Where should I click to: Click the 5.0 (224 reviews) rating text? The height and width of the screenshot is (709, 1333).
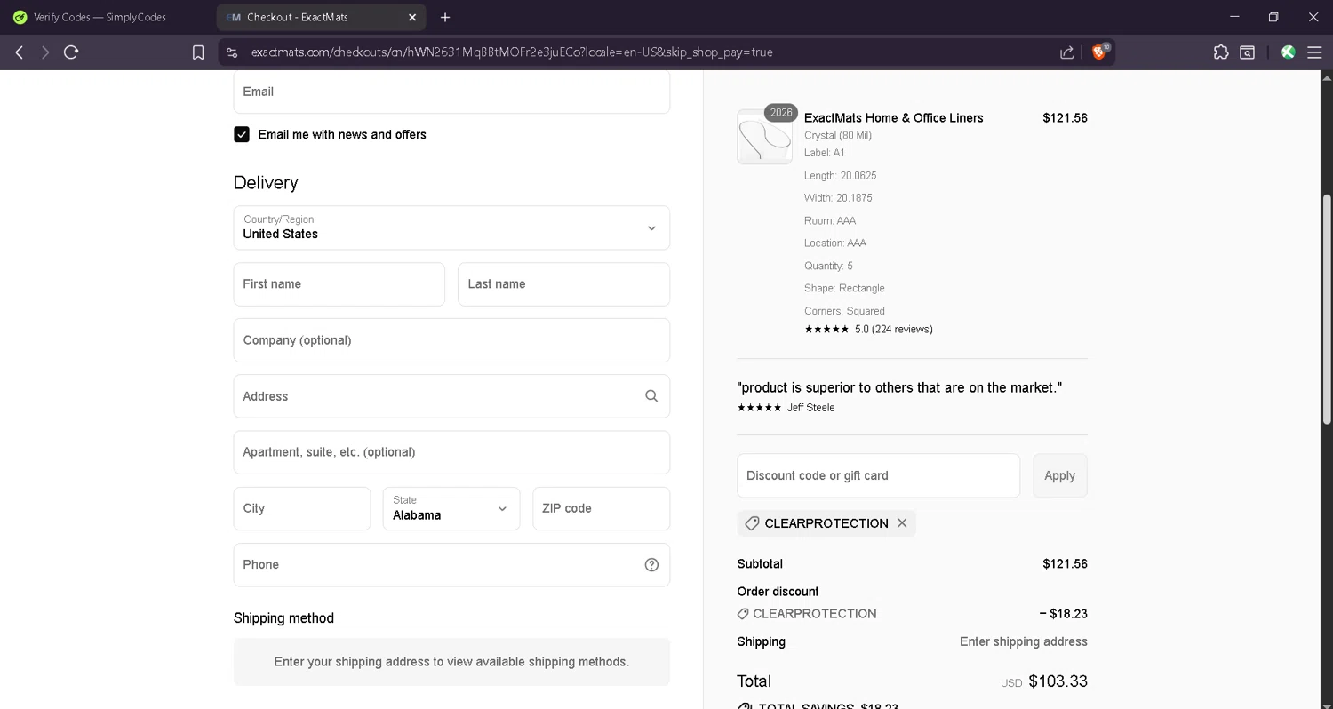tap(893, 330)
